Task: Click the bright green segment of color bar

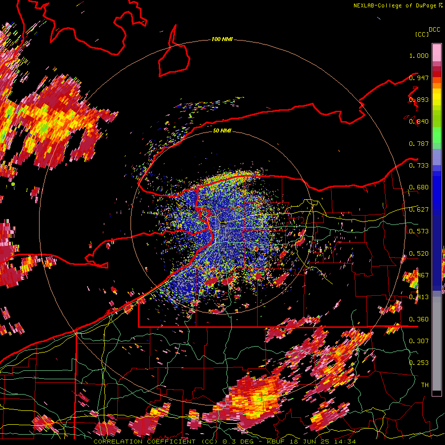Action: [437, 134]
